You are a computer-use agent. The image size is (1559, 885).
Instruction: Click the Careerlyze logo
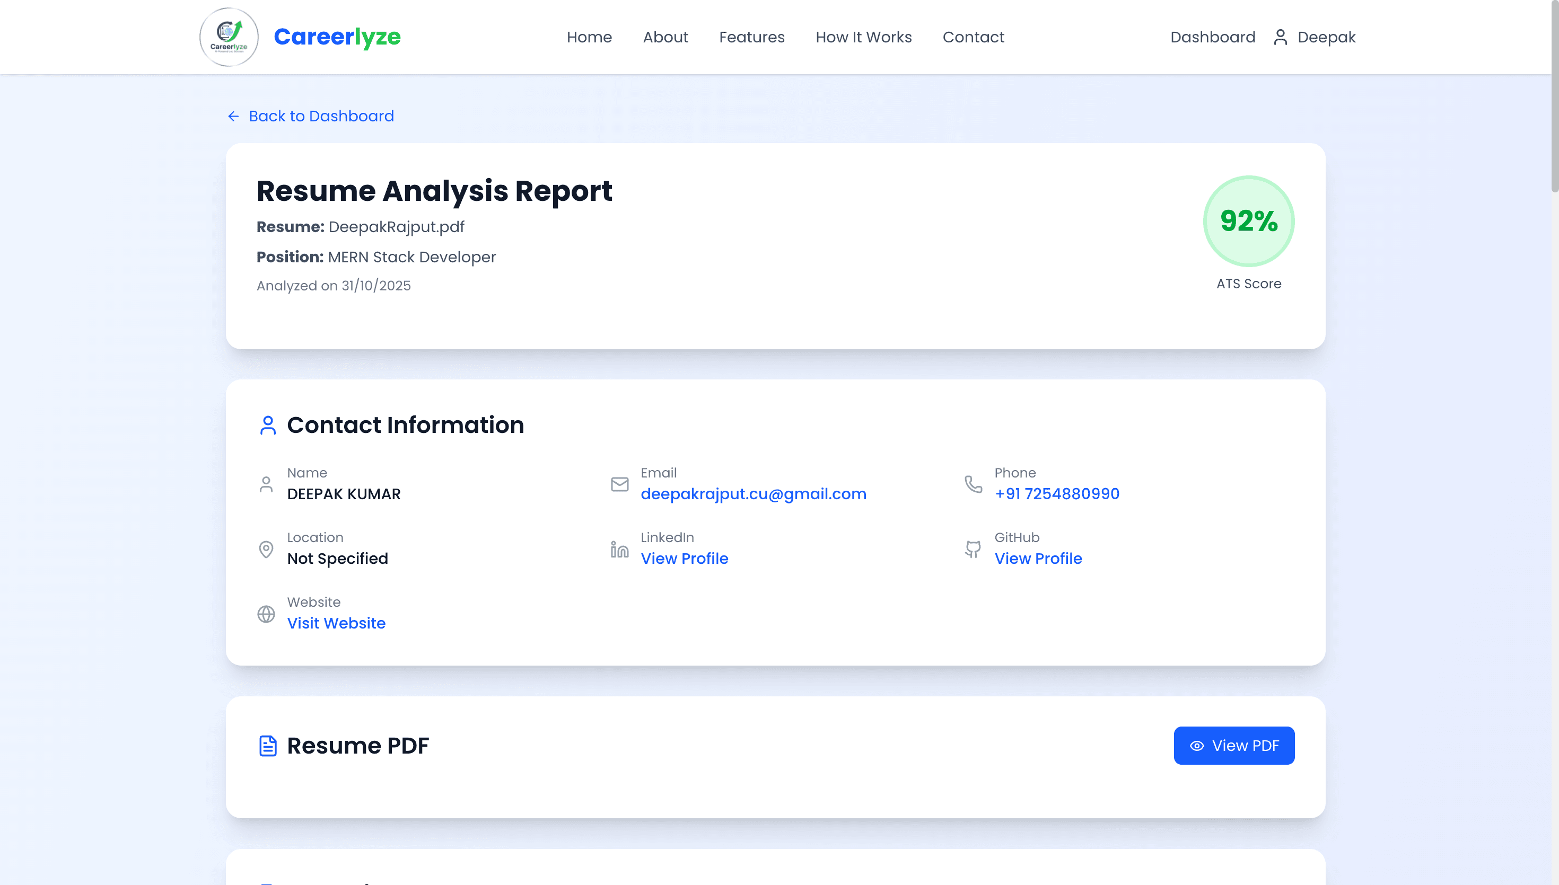coord(229,37)
